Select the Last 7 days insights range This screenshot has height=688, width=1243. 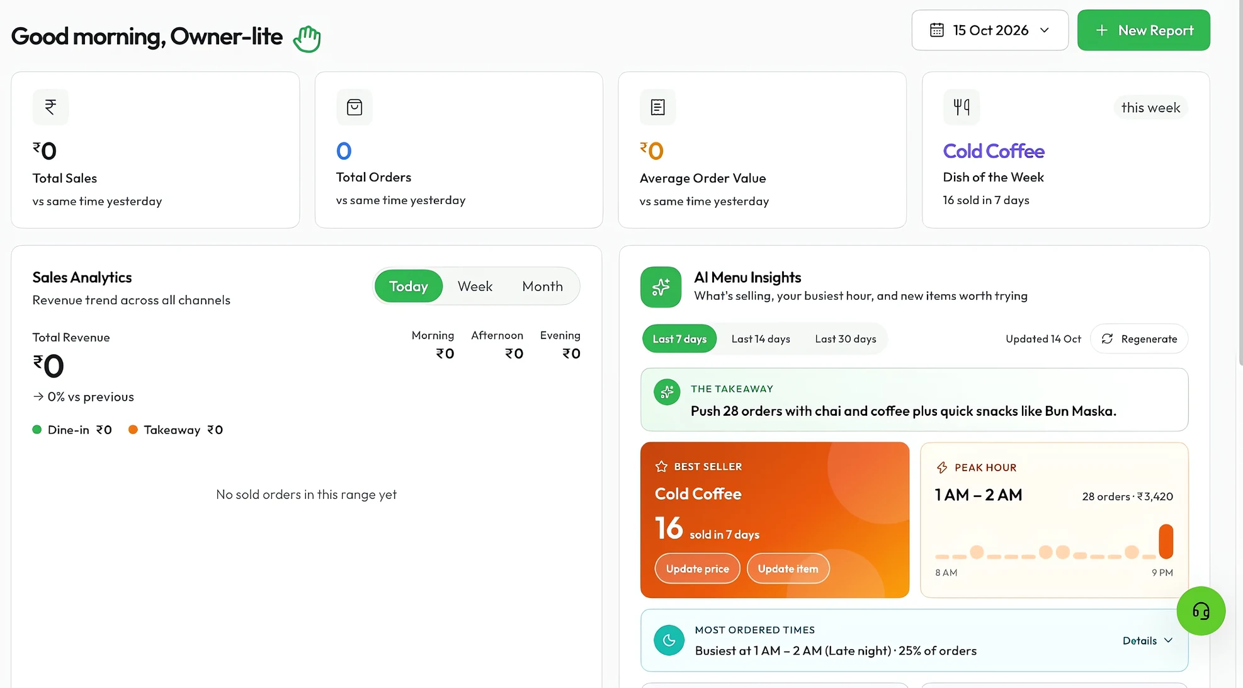pos(679,339)
